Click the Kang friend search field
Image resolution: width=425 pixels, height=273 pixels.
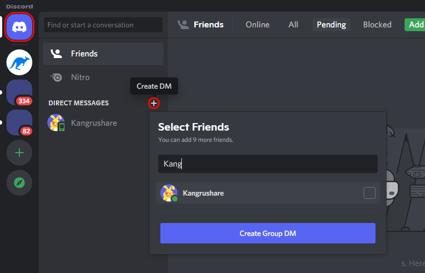pos(267,164)
